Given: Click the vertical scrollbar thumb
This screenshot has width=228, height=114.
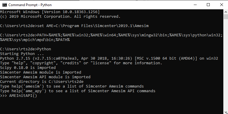Looking at the screenshot, I should (x=226, y=17).
